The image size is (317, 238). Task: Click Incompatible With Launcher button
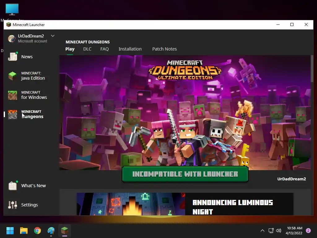tap(185, 174)
